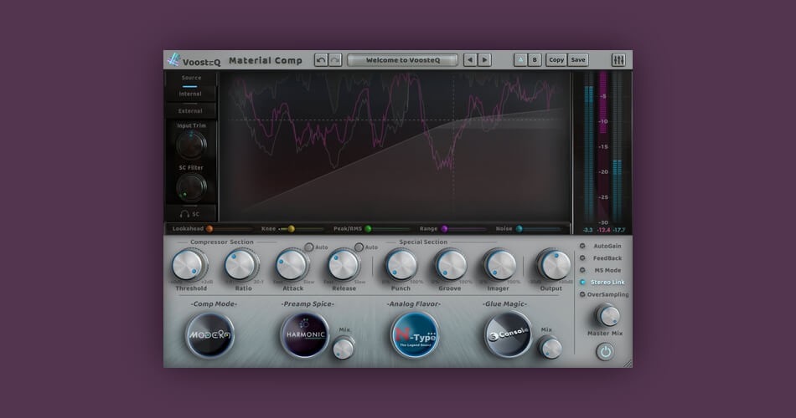Click the Material Comp title text

coord(265,60)
